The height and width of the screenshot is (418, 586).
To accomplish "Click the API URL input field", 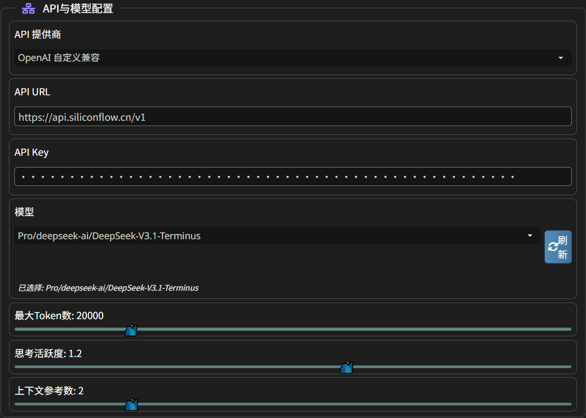I will pyautogui.click(x=292, y=117).
